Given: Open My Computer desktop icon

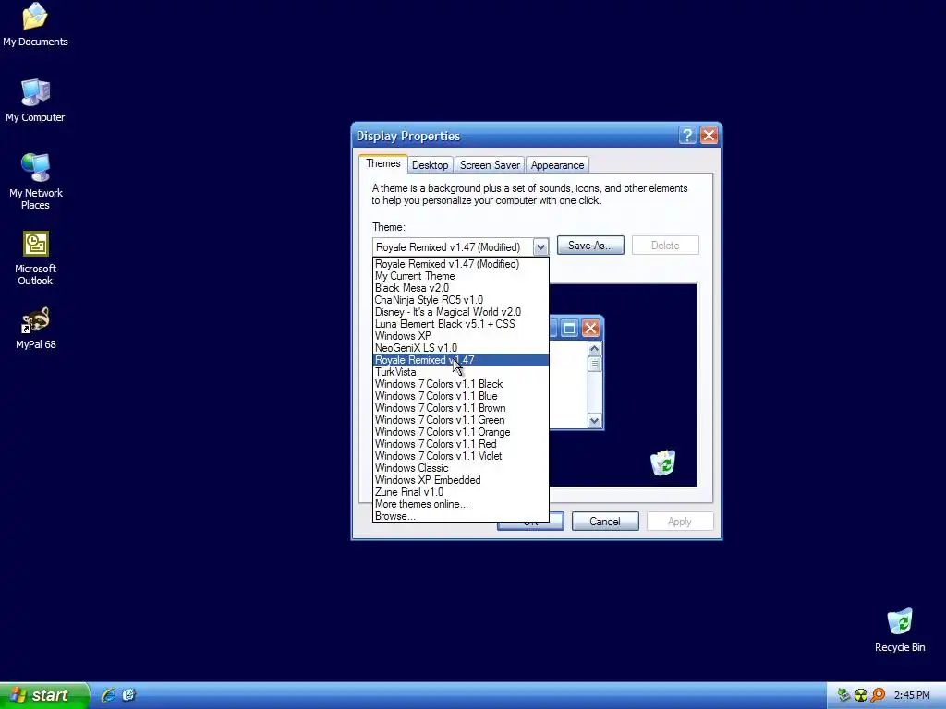Looking at the screenshot, I should 35,101.
